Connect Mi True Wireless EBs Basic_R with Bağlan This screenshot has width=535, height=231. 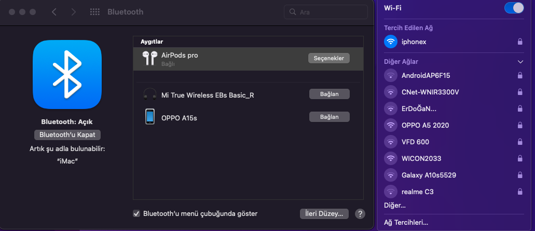[330, 94]
